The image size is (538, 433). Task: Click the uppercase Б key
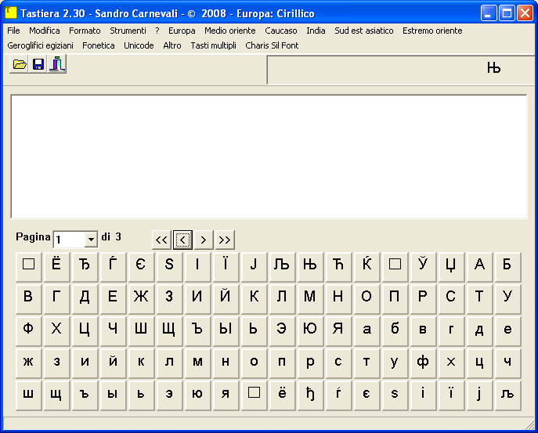click(x=507, y=267)
